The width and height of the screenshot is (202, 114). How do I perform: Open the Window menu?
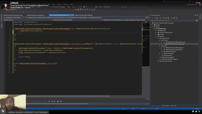point(66,4)
